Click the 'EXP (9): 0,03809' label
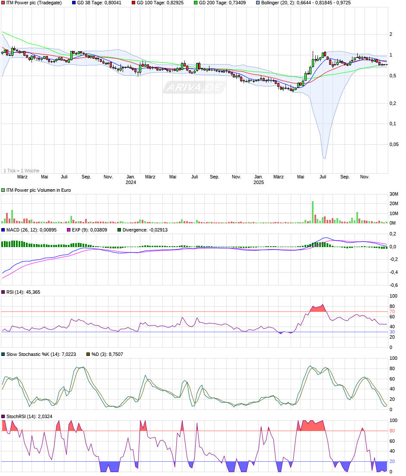The image size is (406, 476). [x=89, y=230]
